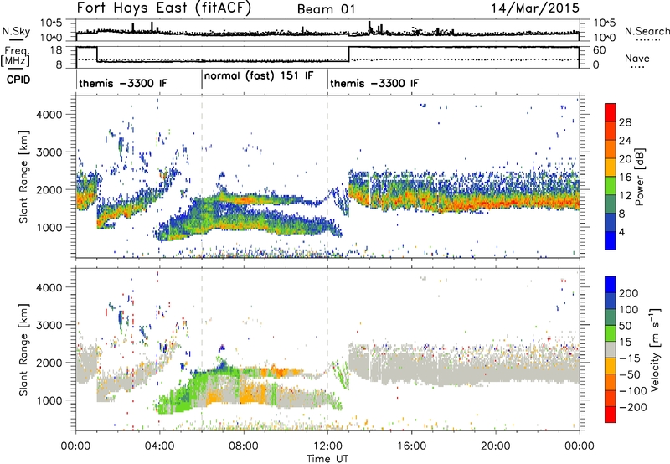Click the '4000' tick of the power panel
The height and width of the screenshot is (464, 670).
click(49, 115)
